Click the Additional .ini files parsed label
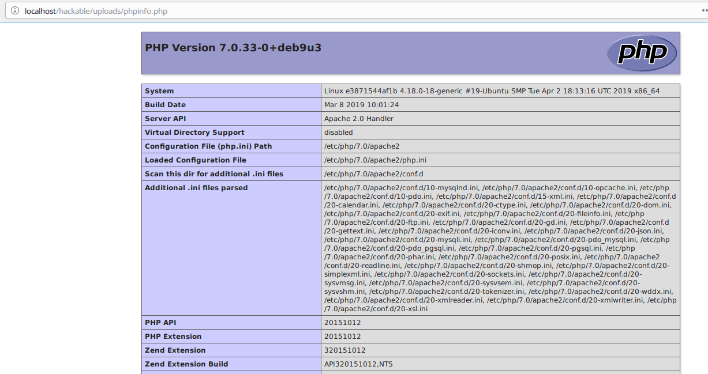The image size is (708, 374). [x=196, y=188]
